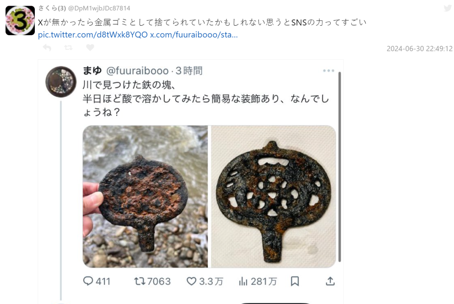Open the view analytics icon showing 281万
Screen dimensions: 454x304
[x=243, y=281]
